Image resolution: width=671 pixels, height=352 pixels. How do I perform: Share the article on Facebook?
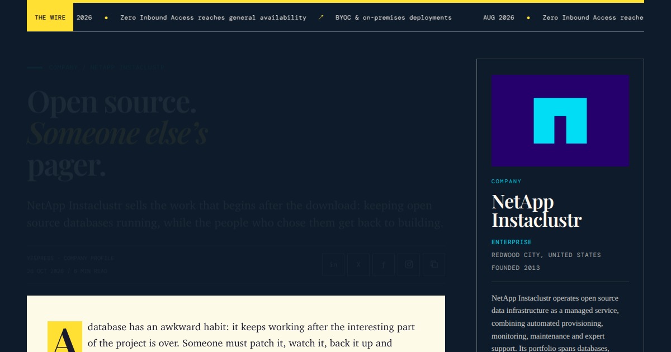point(384,264)
